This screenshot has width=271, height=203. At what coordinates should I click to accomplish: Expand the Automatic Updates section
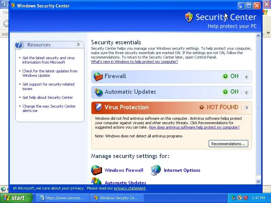(247, 92)
